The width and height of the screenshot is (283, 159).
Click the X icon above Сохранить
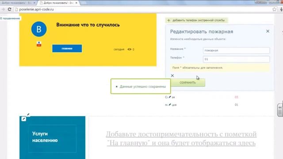coord(172,76)
